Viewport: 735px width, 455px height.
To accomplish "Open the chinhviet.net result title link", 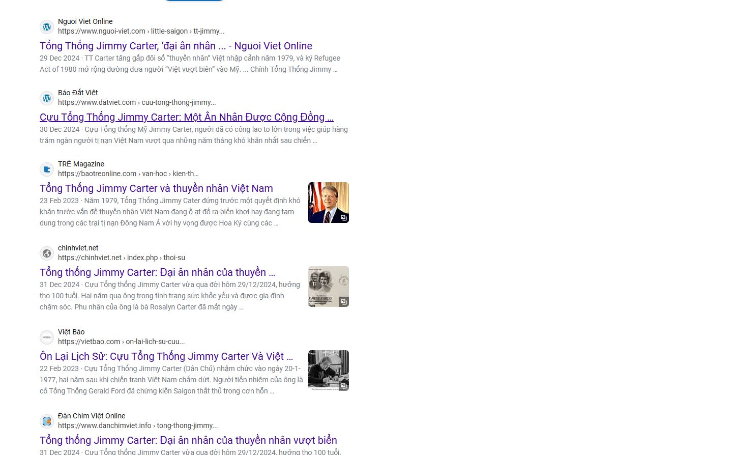I will pos(157,273).
